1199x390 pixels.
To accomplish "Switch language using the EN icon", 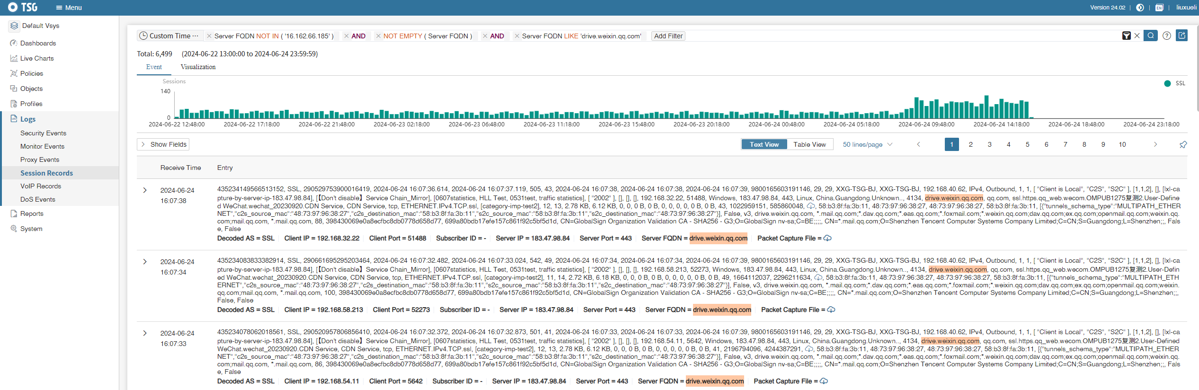I will pyautogui.click(x=1159, y=8).
